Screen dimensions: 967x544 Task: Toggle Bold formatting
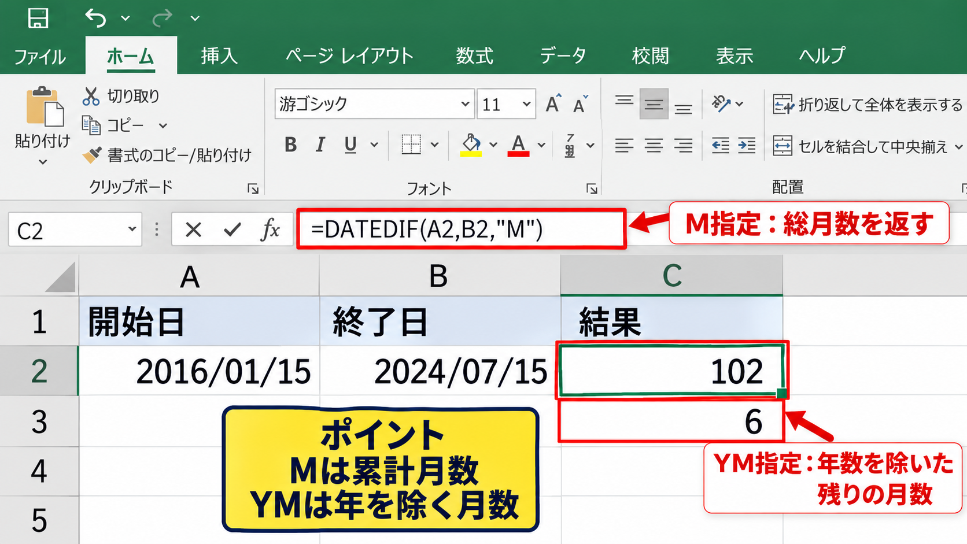291,145
